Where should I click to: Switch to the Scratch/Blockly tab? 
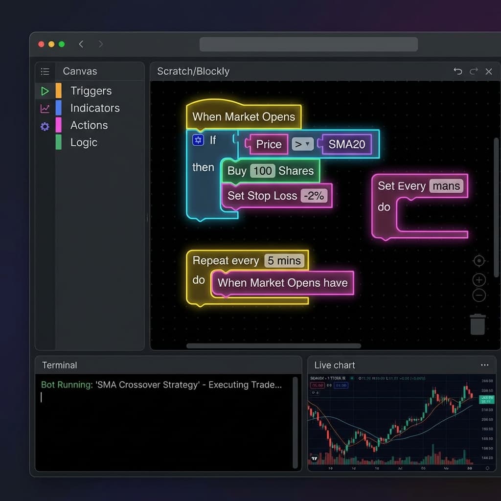click(193, 71)
